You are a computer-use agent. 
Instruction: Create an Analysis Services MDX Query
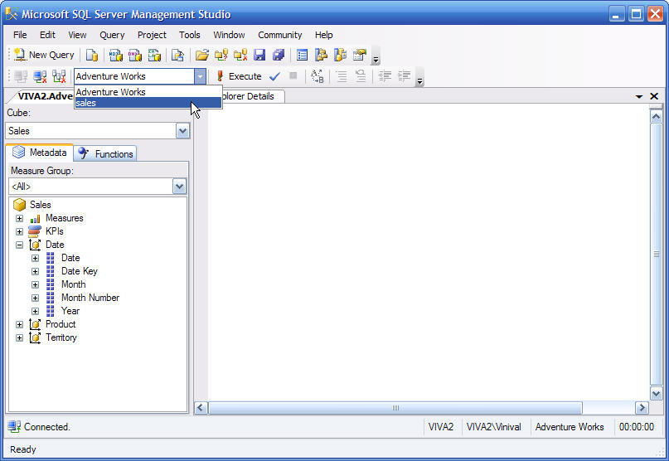115,55
